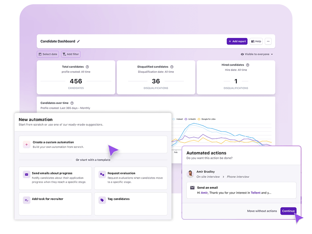Open the Add filter menu
312x234 pixels.
tap(71, 54)
